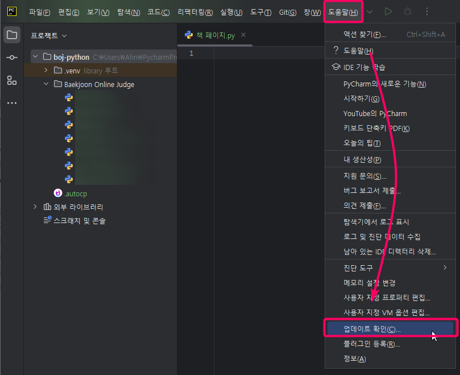Choose IDE 기능 학습 menu entry

[390, 67]
